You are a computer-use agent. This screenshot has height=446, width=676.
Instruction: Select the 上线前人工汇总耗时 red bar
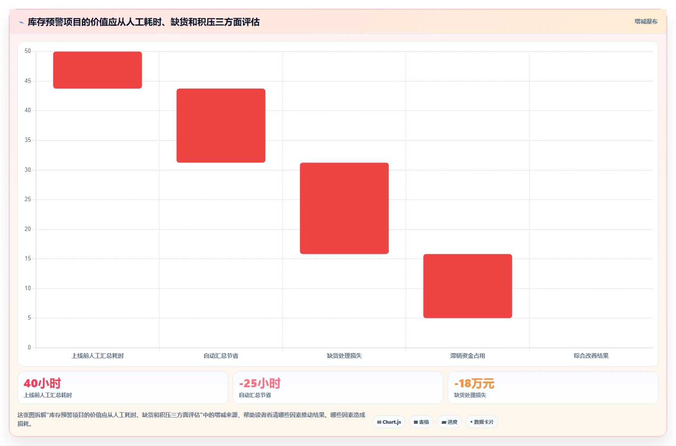[x=98, y=70]
